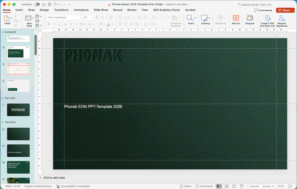
Task: Click the Cut scissors icon
Action: click(15, 16)
